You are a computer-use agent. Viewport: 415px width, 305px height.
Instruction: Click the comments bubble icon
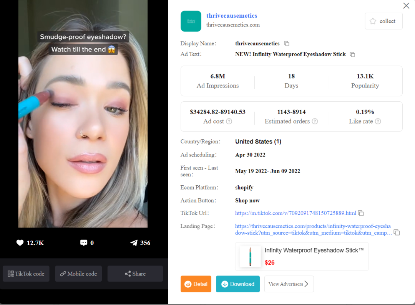click(x=84, y=242)
